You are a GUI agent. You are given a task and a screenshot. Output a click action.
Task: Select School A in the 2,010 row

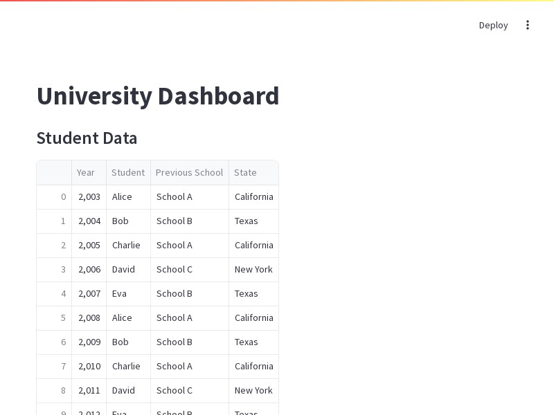[190, 367]
